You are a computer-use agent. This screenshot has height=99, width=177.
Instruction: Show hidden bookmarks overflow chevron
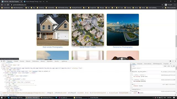[163, 8]
